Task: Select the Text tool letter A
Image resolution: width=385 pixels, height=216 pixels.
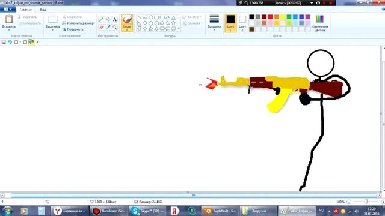Action: (115, 20)
